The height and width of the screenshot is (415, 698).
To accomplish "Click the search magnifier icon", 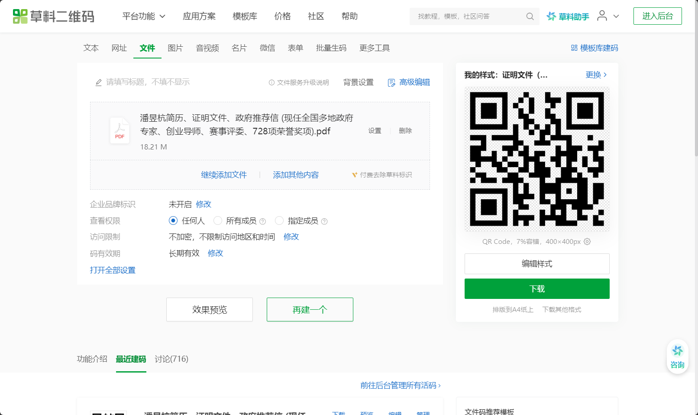I will [x=530, y=16].
